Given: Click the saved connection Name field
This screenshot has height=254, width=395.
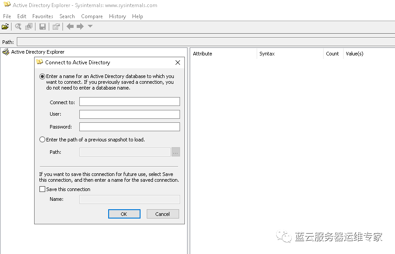Looking at the screenshot, I should coord(129,199).
